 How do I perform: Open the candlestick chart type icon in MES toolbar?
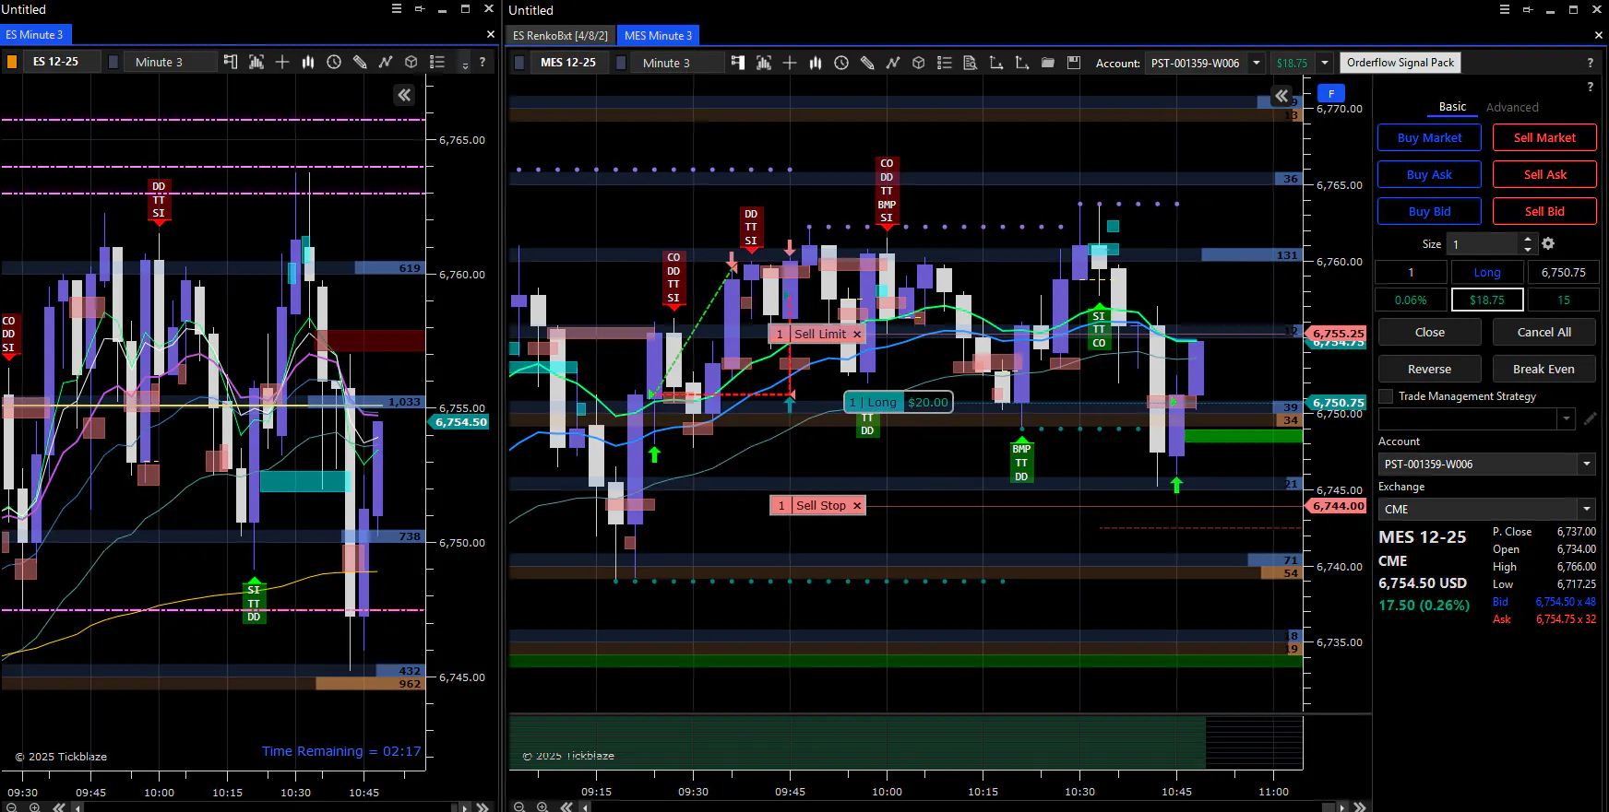[816, 63]
